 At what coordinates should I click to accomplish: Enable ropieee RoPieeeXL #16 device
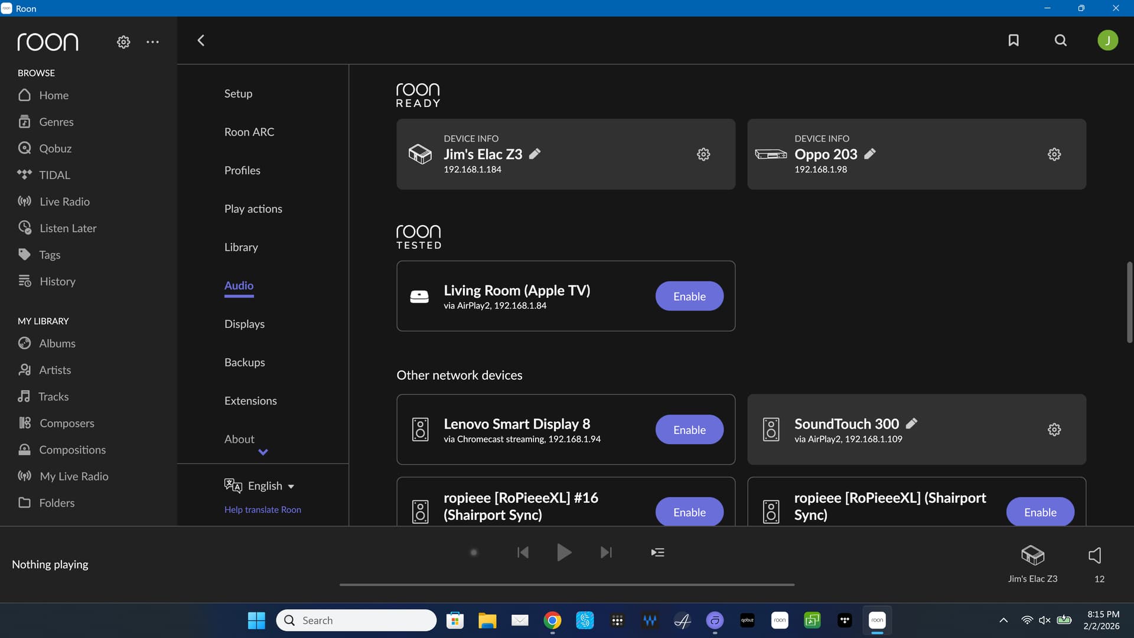point(689,512)
